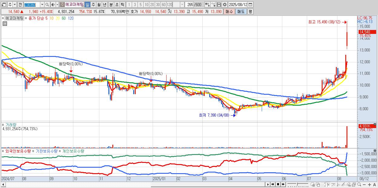The height and width of the screenshot is (188, 378).
Task: Open the 주 market type dropdown arrow
Action: point(15,5)
